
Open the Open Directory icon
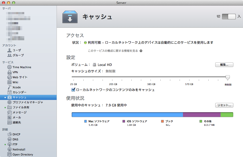(x=9, y=154)
